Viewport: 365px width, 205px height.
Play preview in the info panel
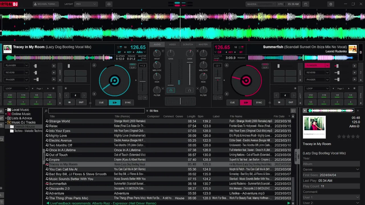click(305, 110)
